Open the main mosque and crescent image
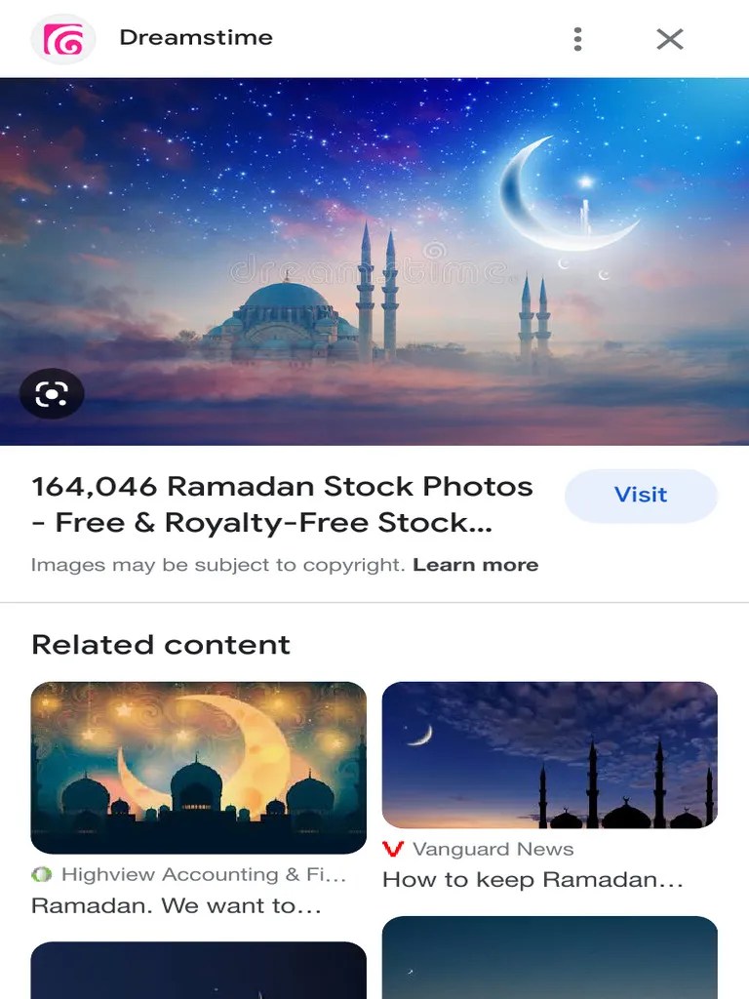 point(374,261)
